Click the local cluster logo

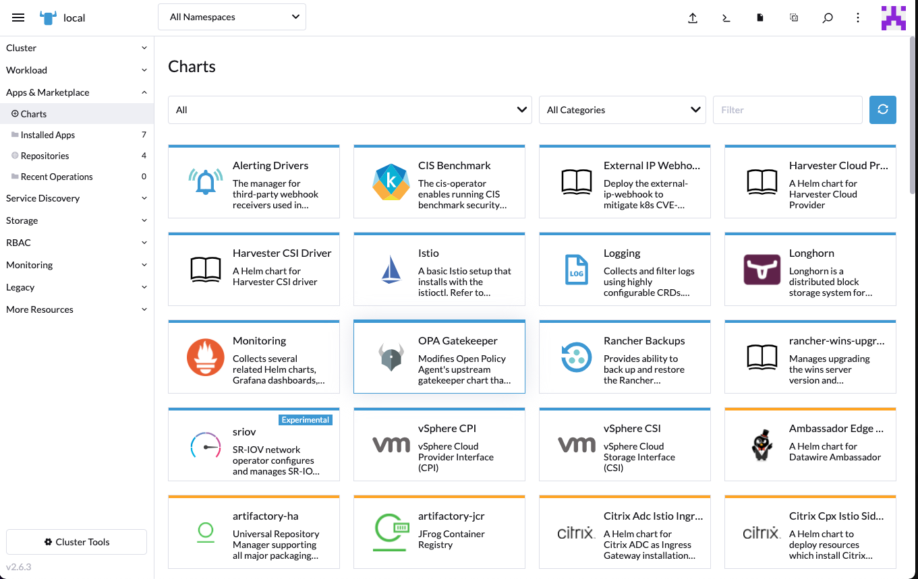click(47, 18)
